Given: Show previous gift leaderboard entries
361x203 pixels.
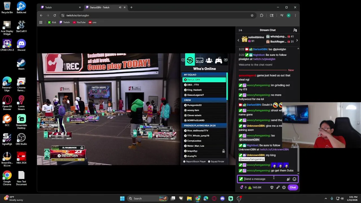Looking at the screenshot, I should tap(238, 40).
